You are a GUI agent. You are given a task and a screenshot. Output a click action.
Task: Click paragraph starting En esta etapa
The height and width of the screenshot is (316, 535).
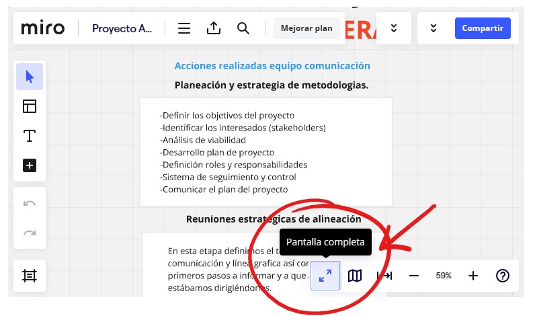pyautogui.click(x=239, y=270)
